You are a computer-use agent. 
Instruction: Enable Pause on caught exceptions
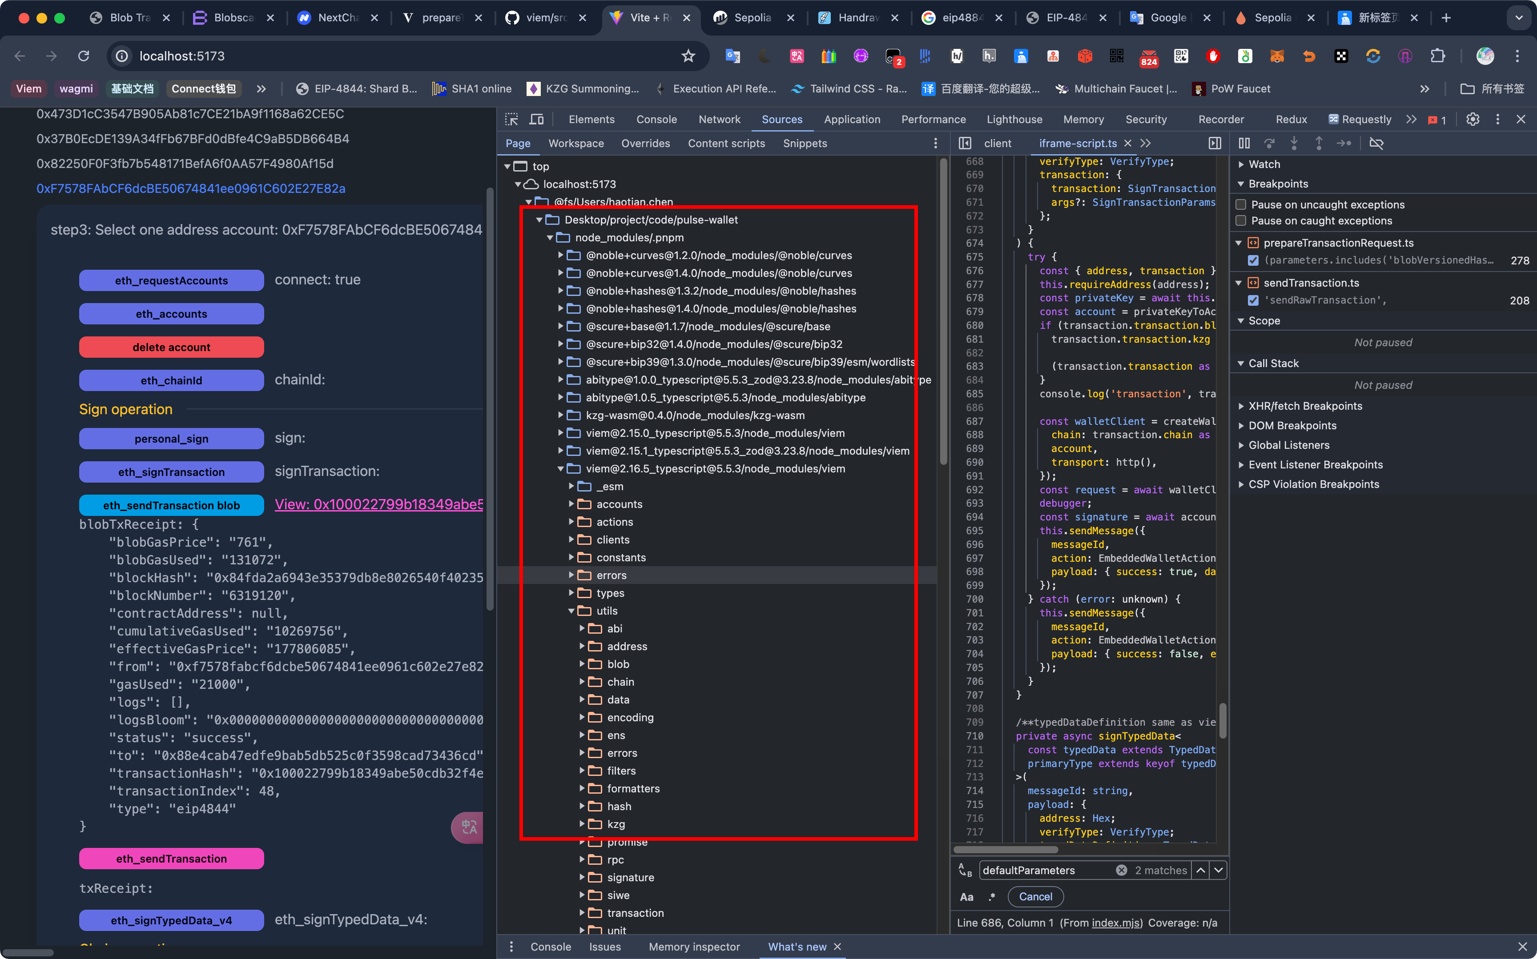[x=1241, y=221]
